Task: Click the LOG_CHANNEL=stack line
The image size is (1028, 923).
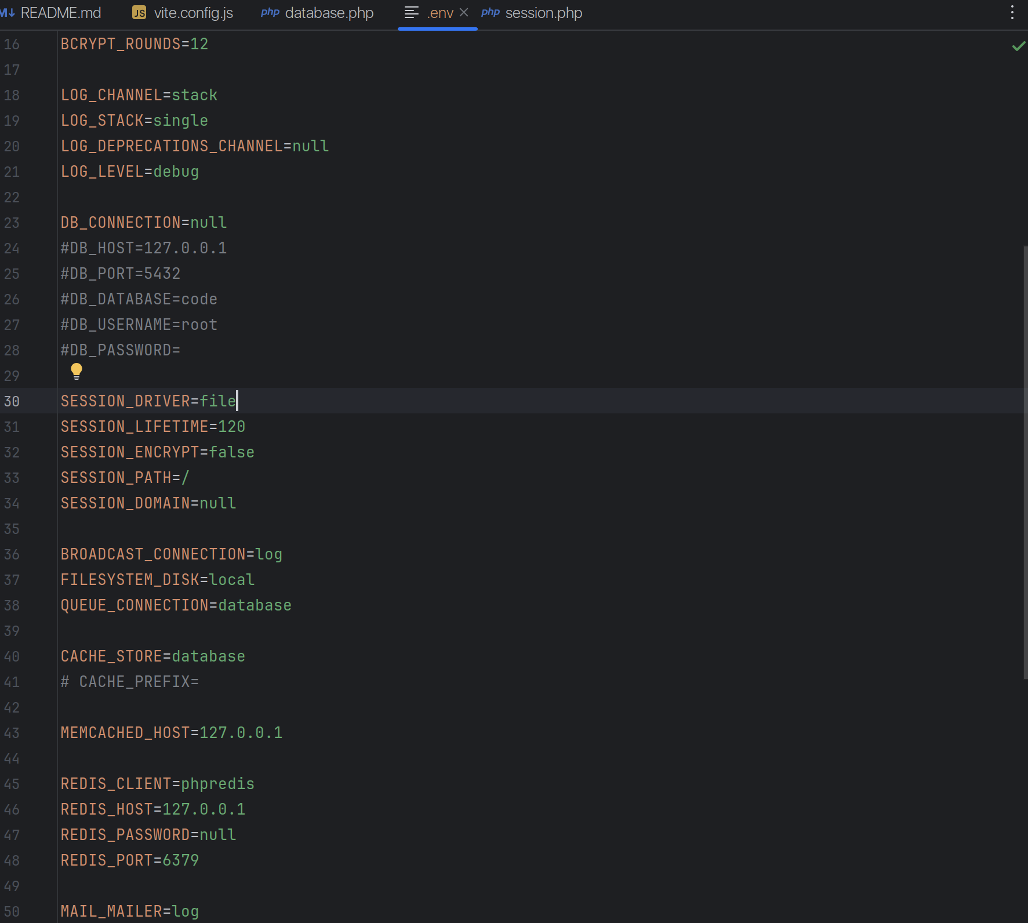Action: [139, 95]
